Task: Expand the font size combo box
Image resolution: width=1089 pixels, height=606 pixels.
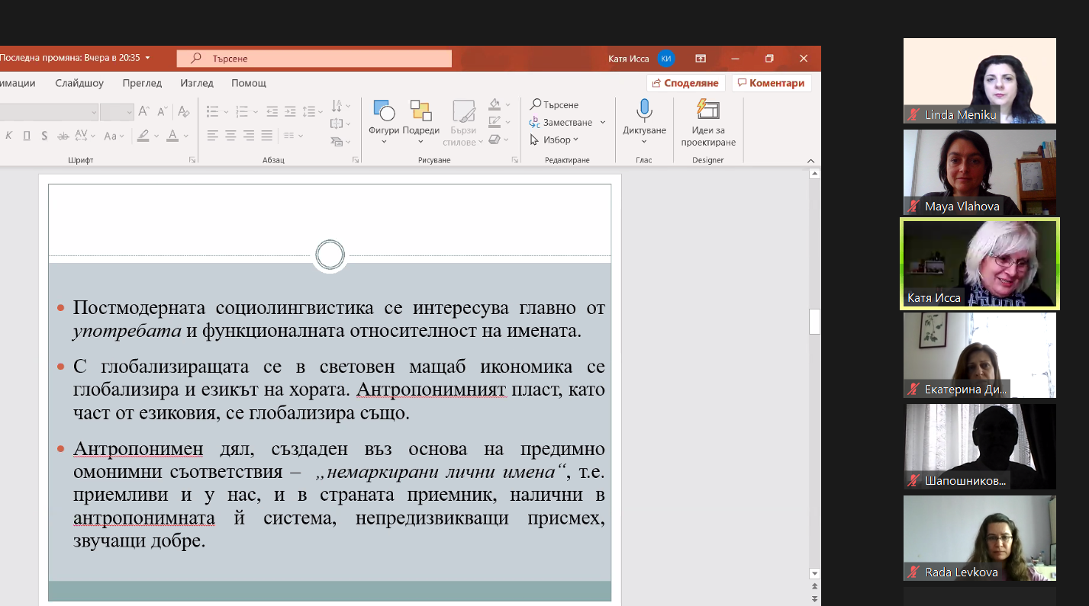Action: tap(128, 112)
